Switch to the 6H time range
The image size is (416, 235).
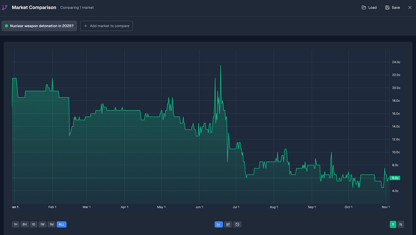(25, 224)
